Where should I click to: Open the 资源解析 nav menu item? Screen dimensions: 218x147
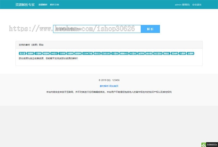point(43,5)
